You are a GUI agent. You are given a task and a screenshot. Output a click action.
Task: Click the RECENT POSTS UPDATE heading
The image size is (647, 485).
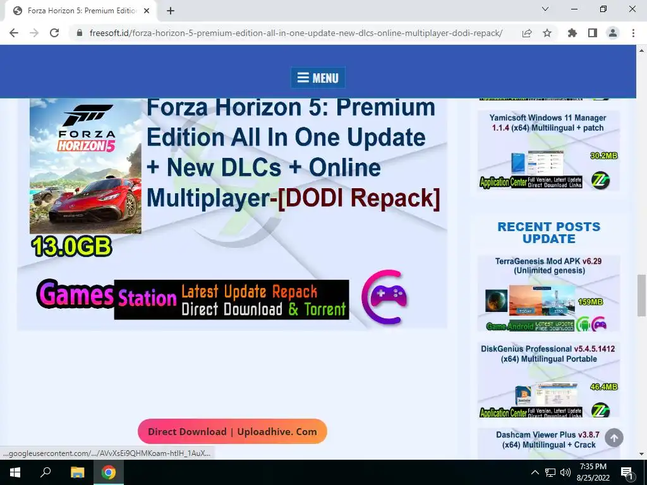pos(549,232)
